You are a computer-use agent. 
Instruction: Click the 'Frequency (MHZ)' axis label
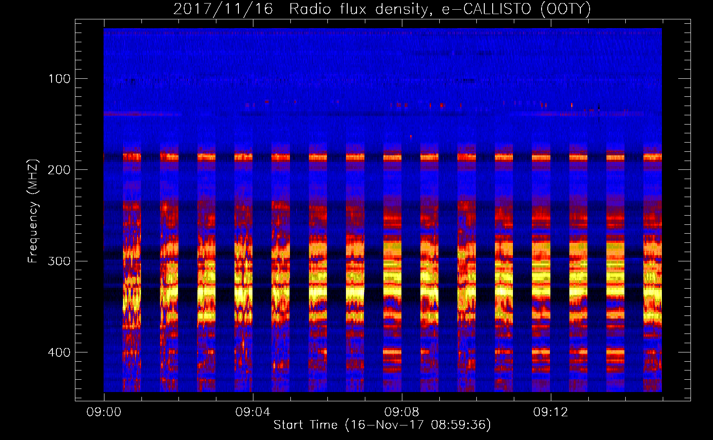click(x=33, y=211)
